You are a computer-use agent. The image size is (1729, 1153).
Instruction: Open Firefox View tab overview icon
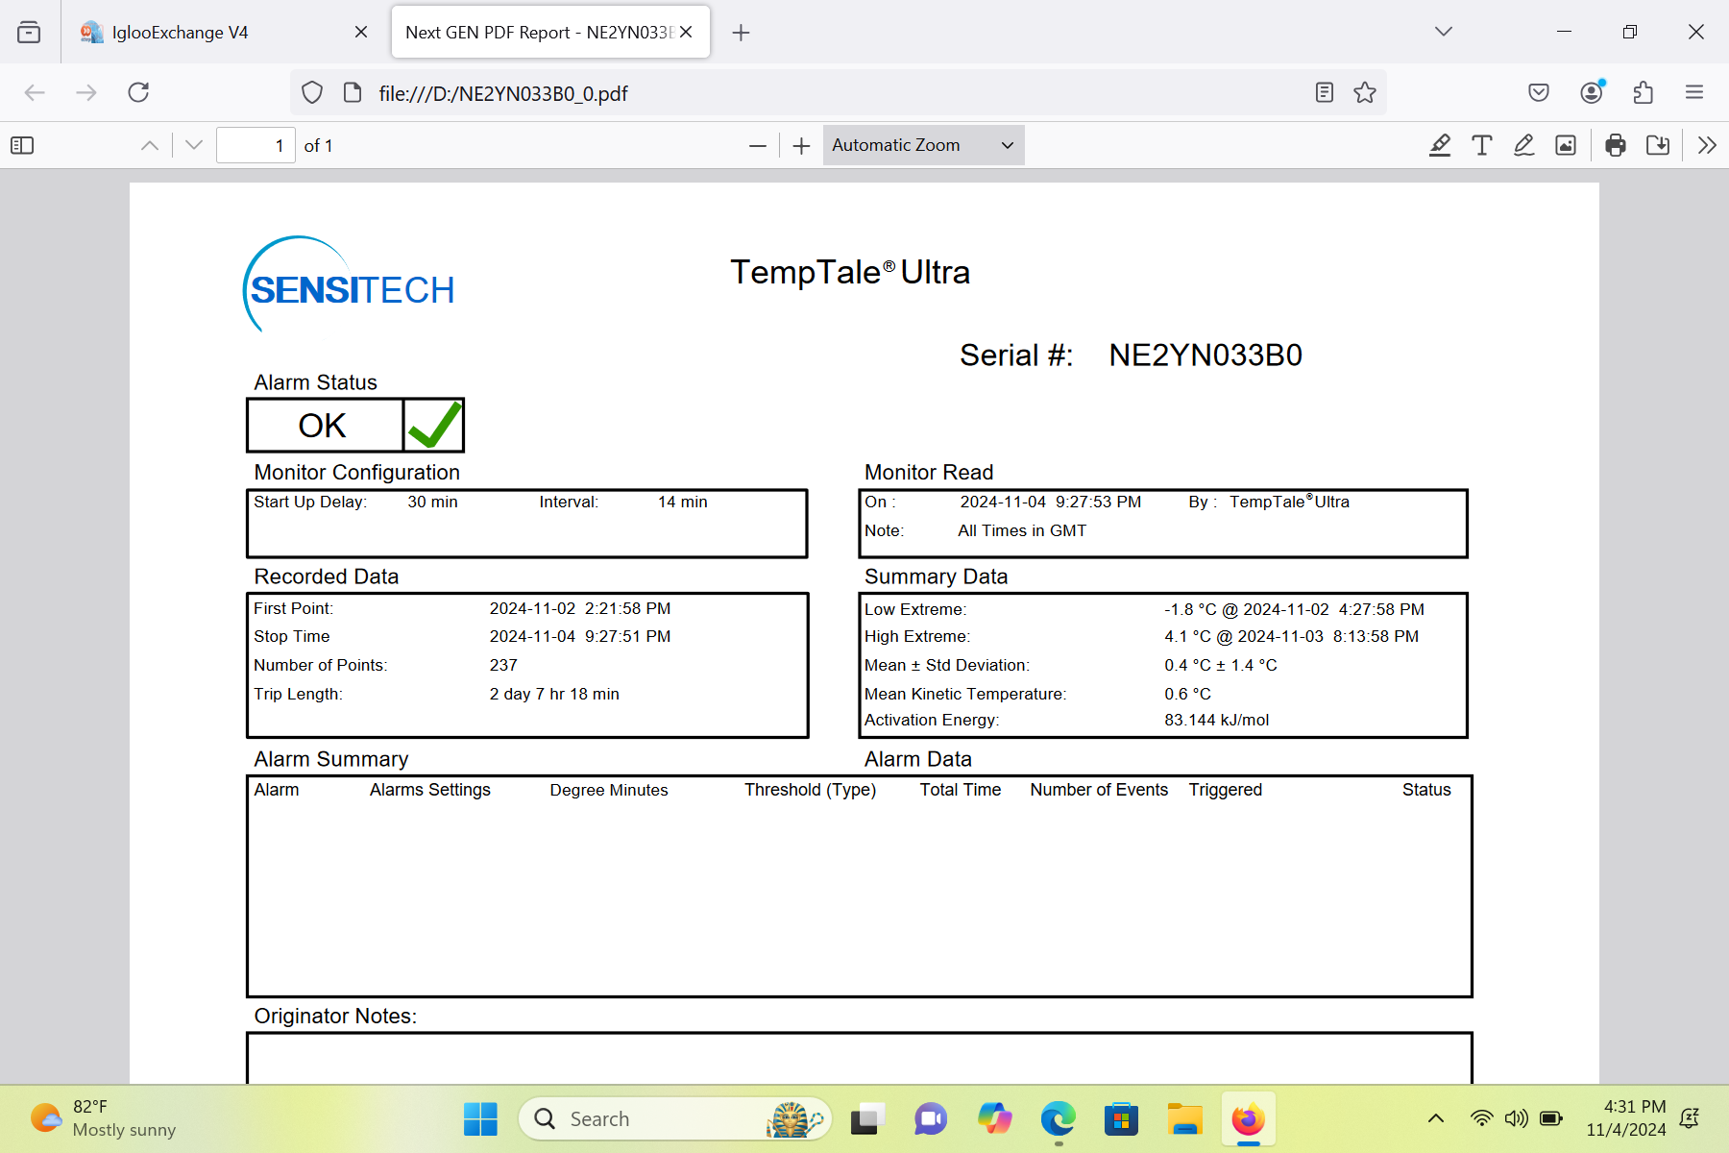29,32
